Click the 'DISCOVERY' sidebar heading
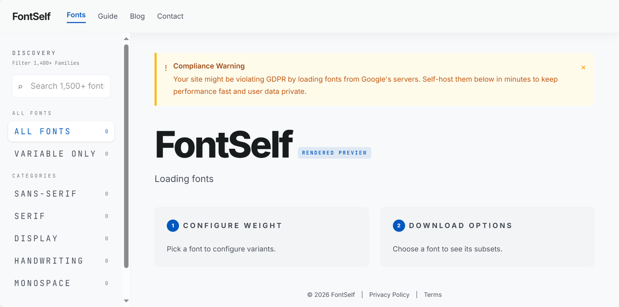The height and width of the screenshot is (307, 619). [x=34, y=53]
